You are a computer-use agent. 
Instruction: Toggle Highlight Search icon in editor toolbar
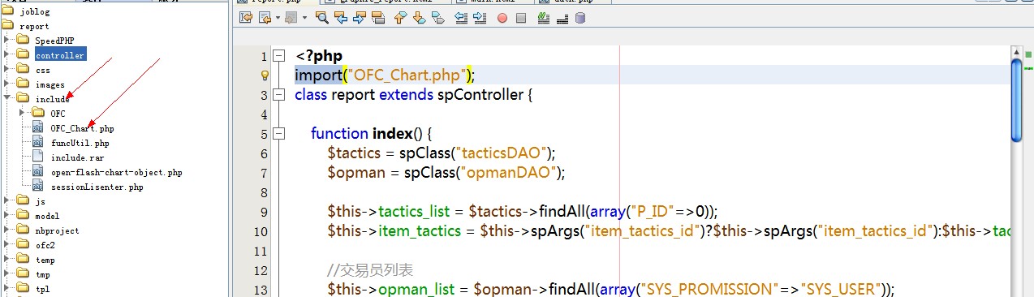click(377, 18)
